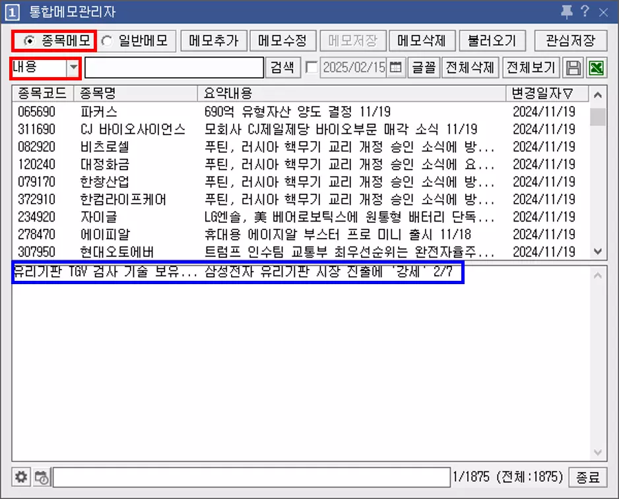Click memo pane scrollbar down arrow

pos(598,452)
